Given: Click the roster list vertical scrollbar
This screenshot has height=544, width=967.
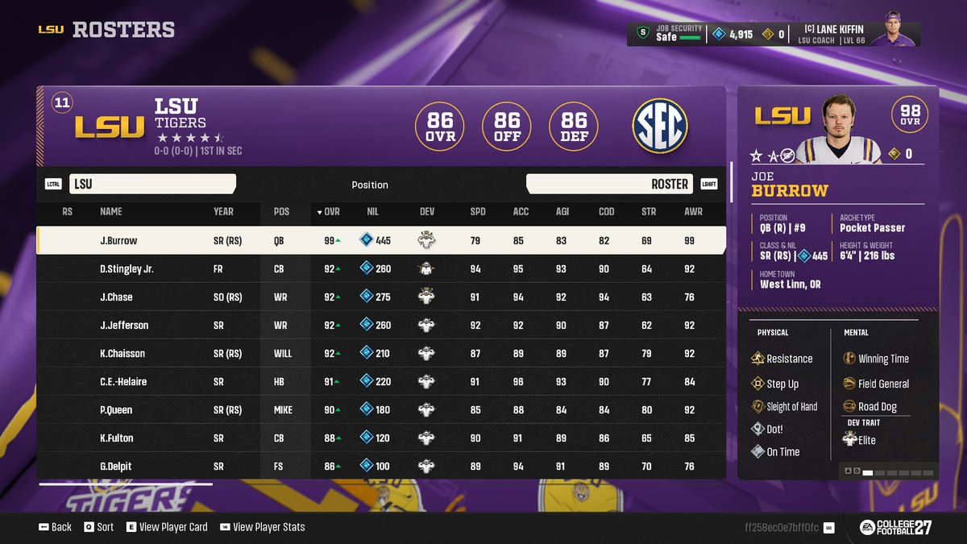Looking at the screenshot, I should click(732, 181).
